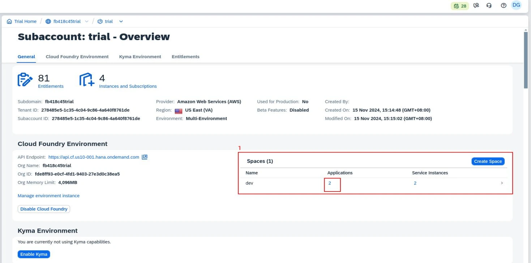The image size is (531, 263).
Task: Click Manage environment instance link
Action: coord(48,196)
